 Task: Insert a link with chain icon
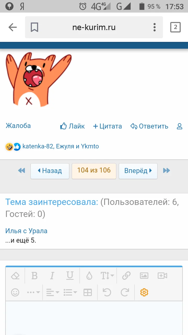[126, 276]
